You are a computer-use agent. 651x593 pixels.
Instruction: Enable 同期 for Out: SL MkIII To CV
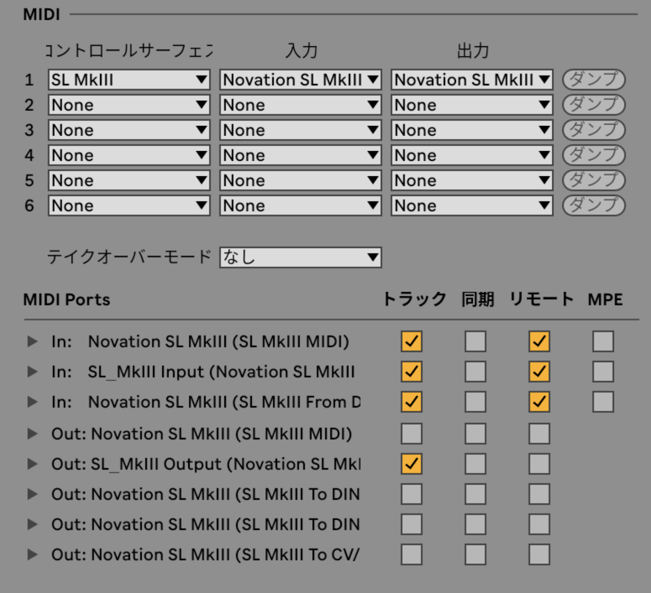[x=475, y=555]
